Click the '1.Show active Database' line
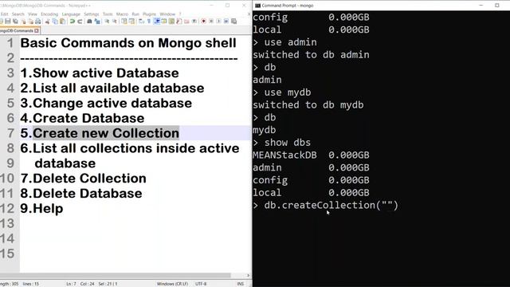 [100, 73]
